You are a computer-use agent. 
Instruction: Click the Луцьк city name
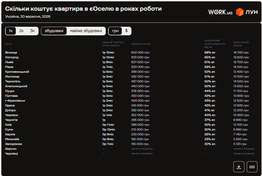pyautogui.click(x=10, y=91)
